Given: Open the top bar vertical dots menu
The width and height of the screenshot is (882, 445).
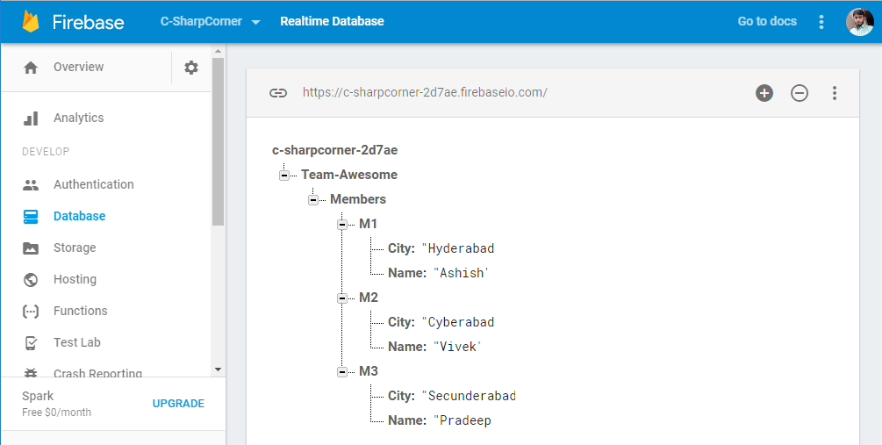Looking at the screenshot, I should (x=821, y=22).
